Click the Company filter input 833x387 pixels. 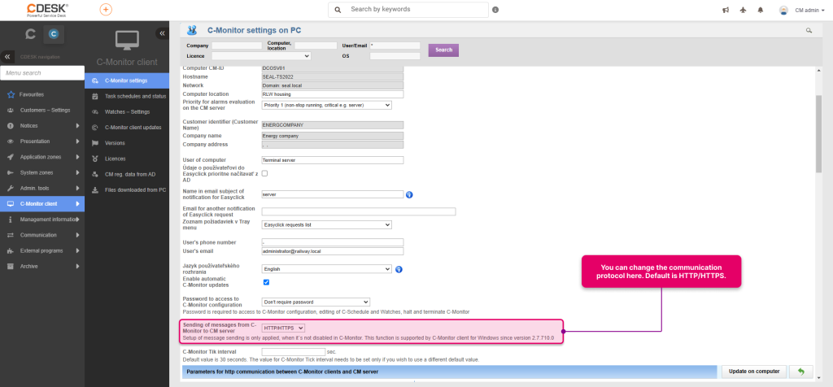(x=237, y=46)
